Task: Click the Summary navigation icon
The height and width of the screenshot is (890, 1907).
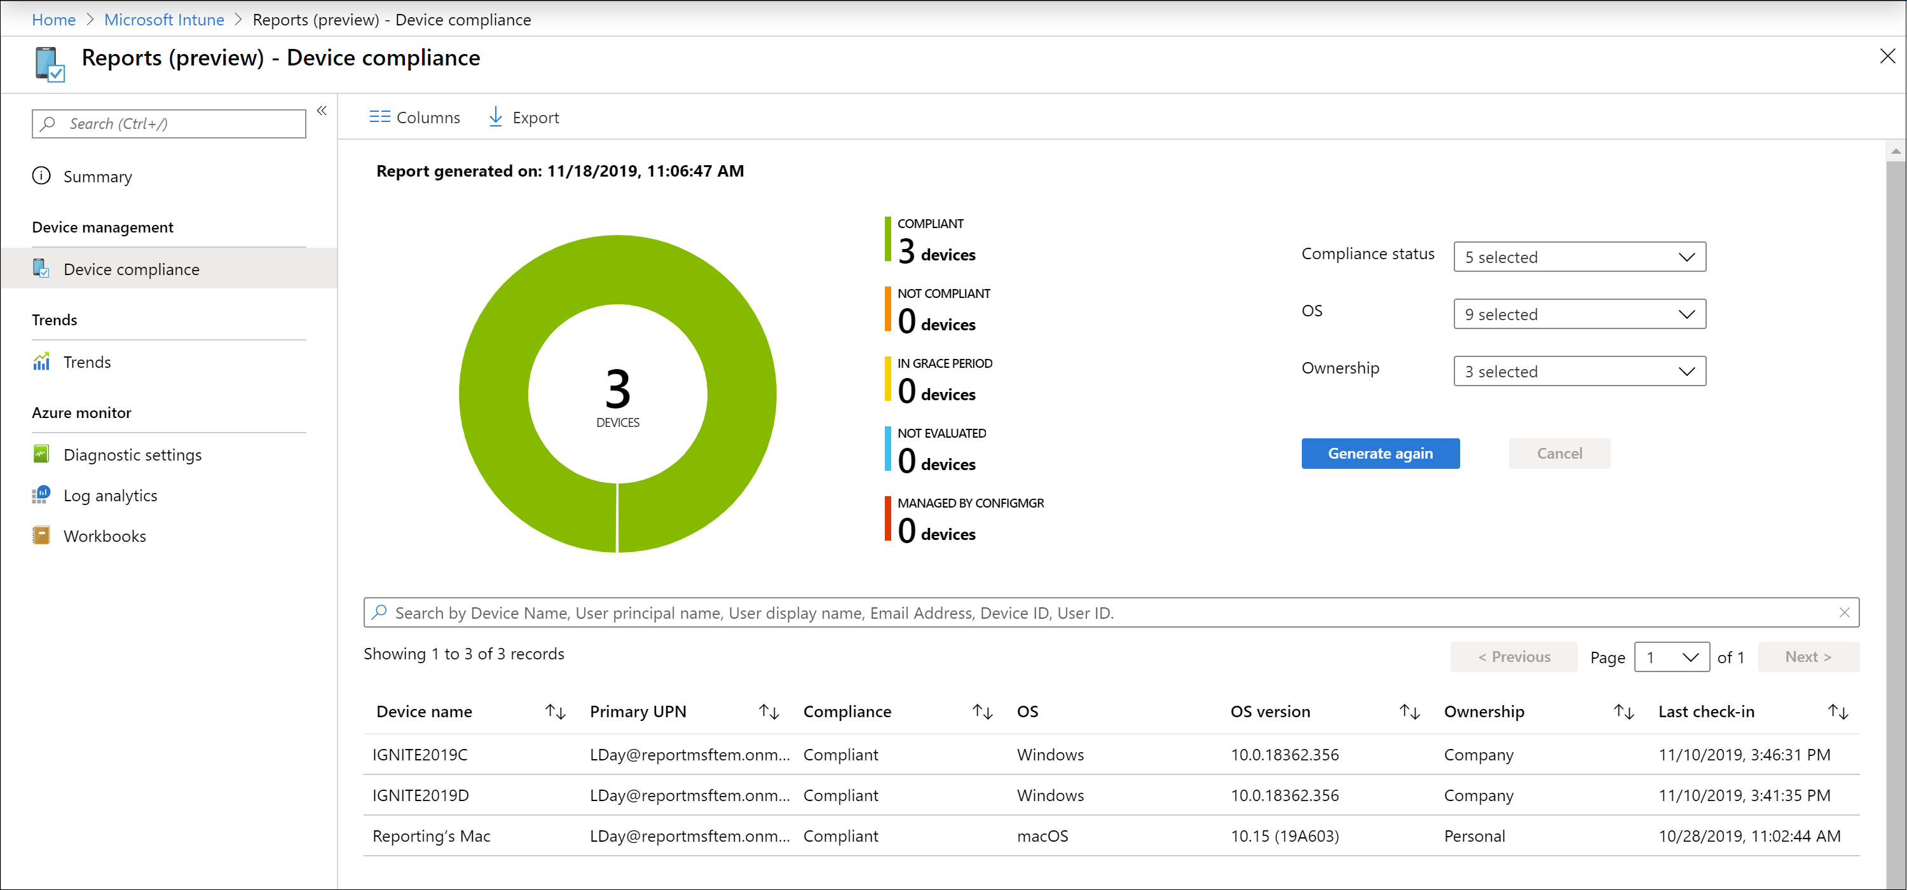Action: click(43, 177)
